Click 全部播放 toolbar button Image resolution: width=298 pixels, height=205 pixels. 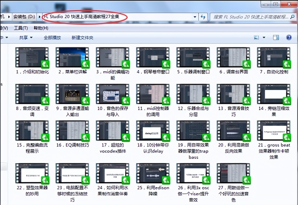(52, 38)
